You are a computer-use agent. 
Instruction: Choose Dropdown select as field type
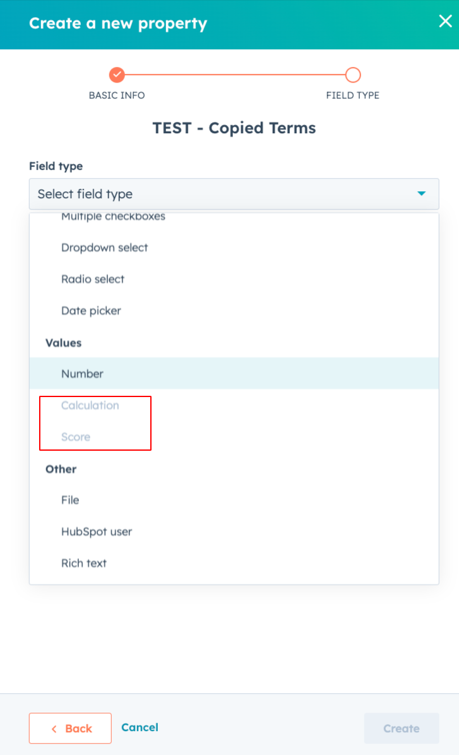[104, 247]
